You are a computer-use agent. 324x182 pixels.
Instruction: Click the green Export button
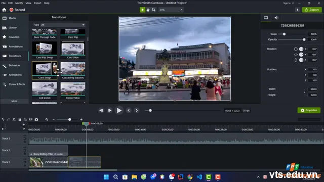coord(312,10)
